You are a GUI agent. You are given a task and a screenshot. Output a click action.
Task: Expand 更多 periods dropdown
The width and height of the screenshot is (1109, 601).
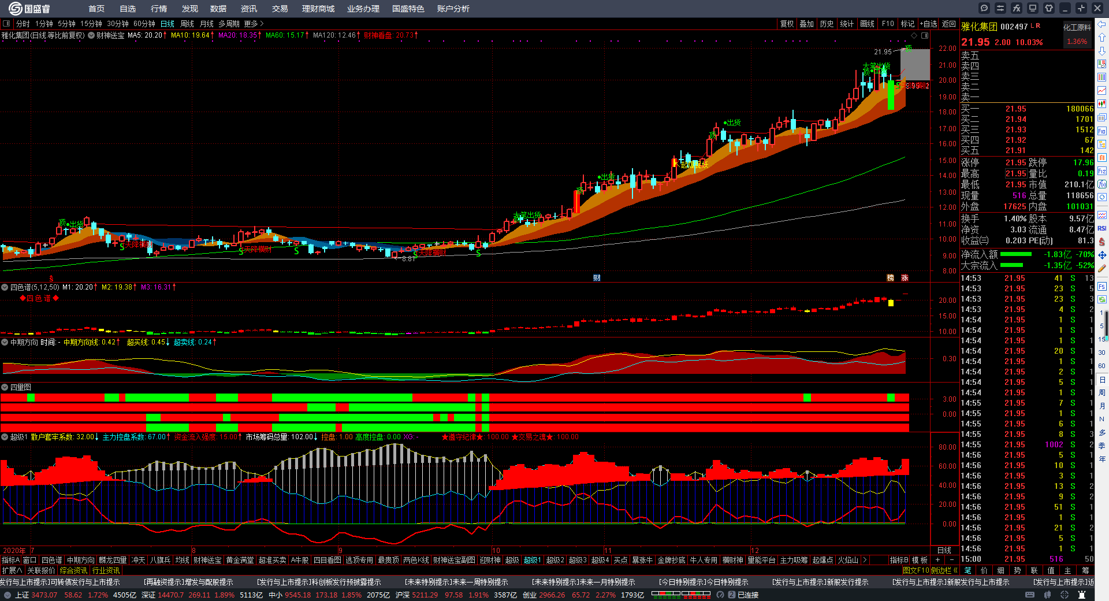coord(254,24)
